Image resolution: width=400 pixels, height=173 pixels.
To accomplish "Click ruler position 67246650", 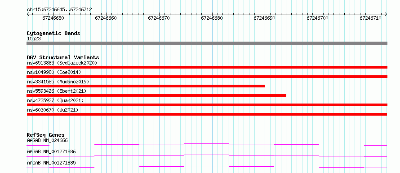I will point(53,18).
